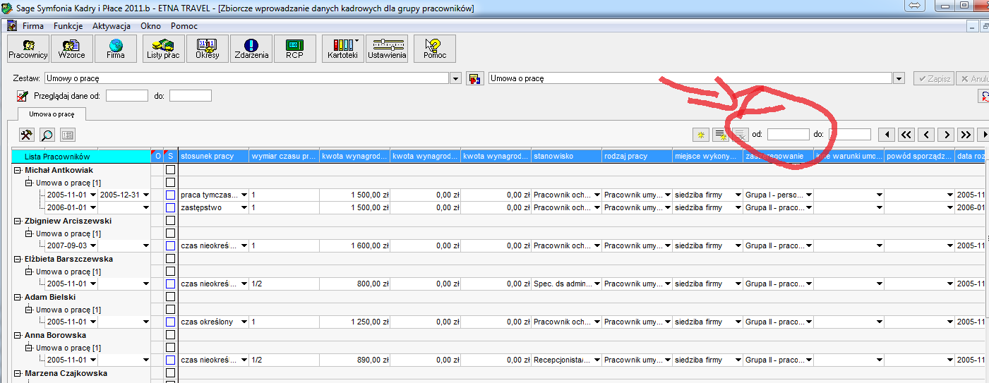Open the Pracownicy toolbar button
This screenshot has height=383, width=989.
[x=28, y=48]
